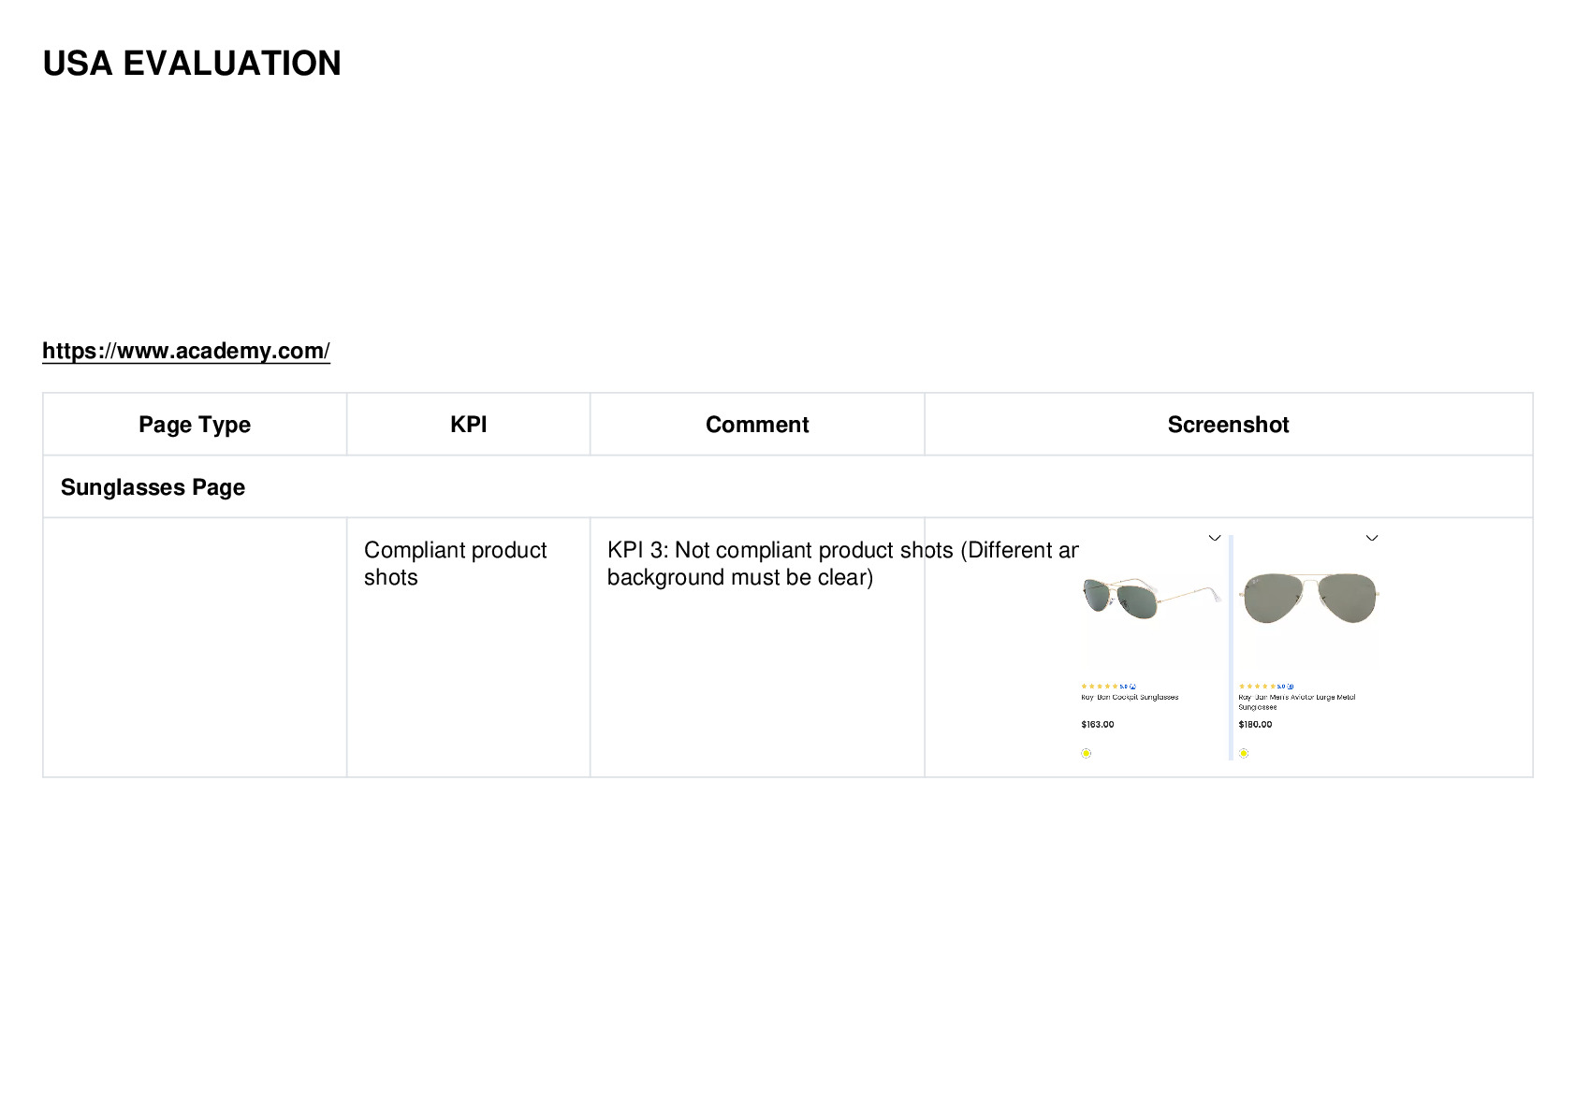Click the $163.00 price
The width and height of the screenshot is (1576, 1114).
[x=1098, y=724]
